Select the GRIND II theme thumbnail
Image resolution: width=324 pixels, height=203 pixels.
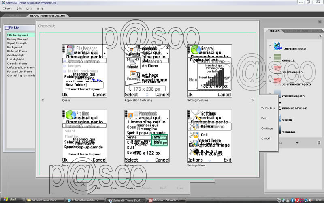point(277,58)
